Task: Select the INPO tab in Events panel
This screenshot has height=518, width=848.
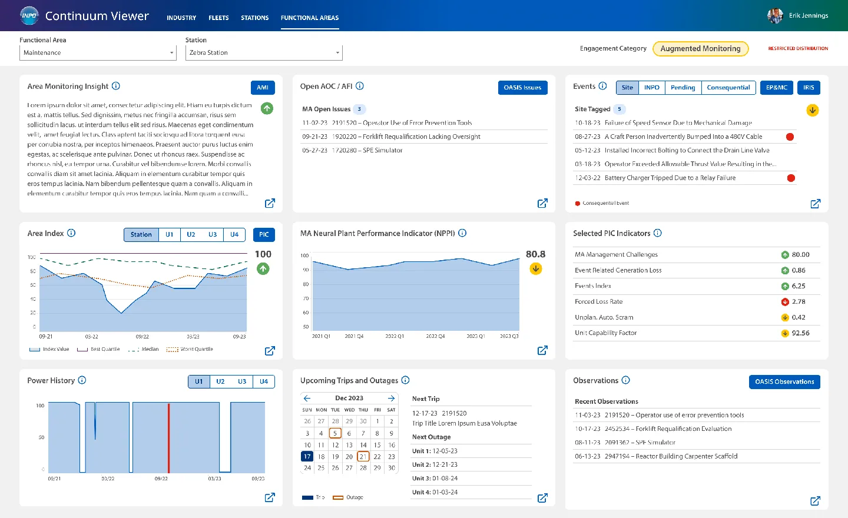Action: (x=651, y=87)
